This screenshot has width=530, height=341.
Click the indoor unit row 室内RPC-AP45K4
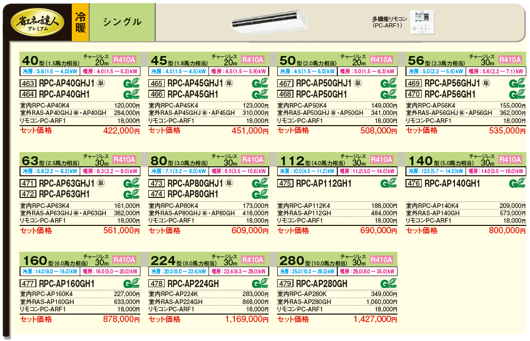209,106
